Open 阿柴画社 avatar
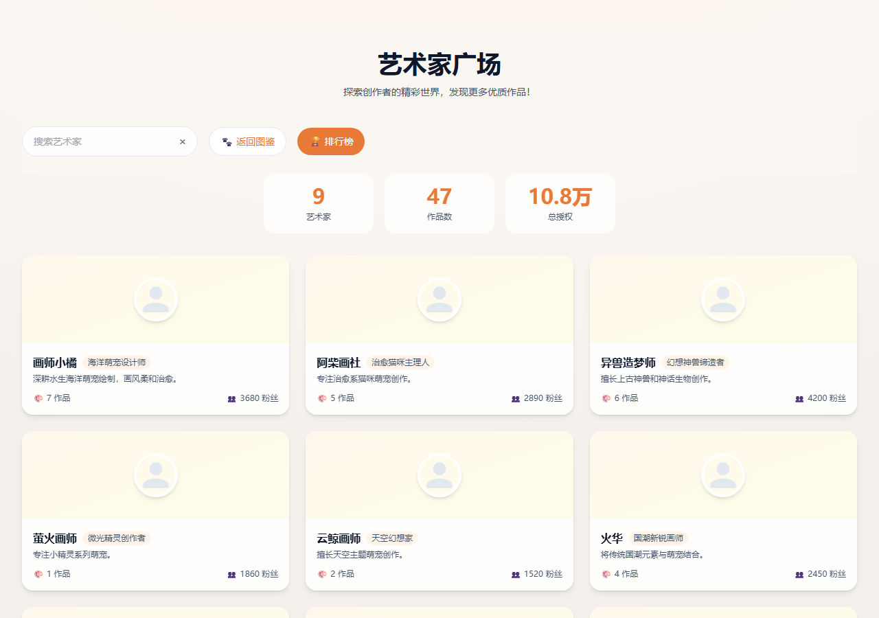This screenshot has height=618, width=879. tap(439, 299)
